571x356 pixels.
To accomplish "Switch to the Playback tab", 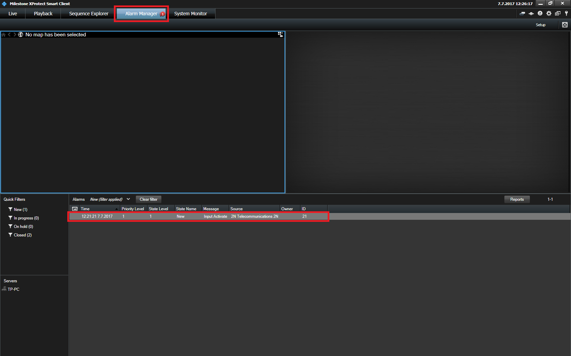I will tap(43, 14).
